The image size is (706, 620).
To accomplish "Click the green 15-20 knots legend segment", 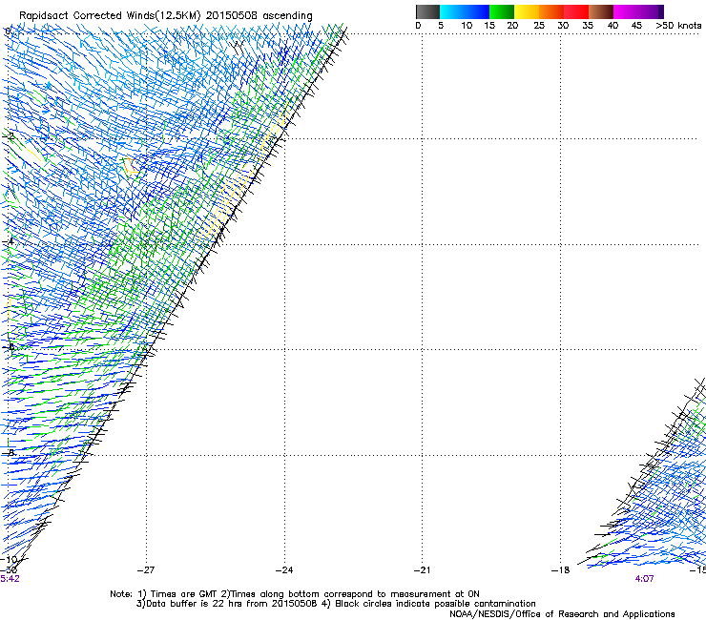I will click(502, 11).
